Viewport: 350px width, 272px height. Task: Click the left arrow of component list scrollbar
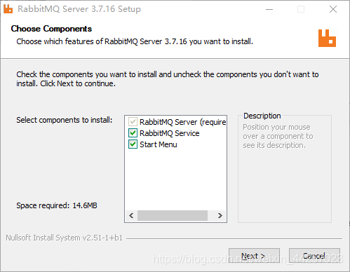pos(131,215)
